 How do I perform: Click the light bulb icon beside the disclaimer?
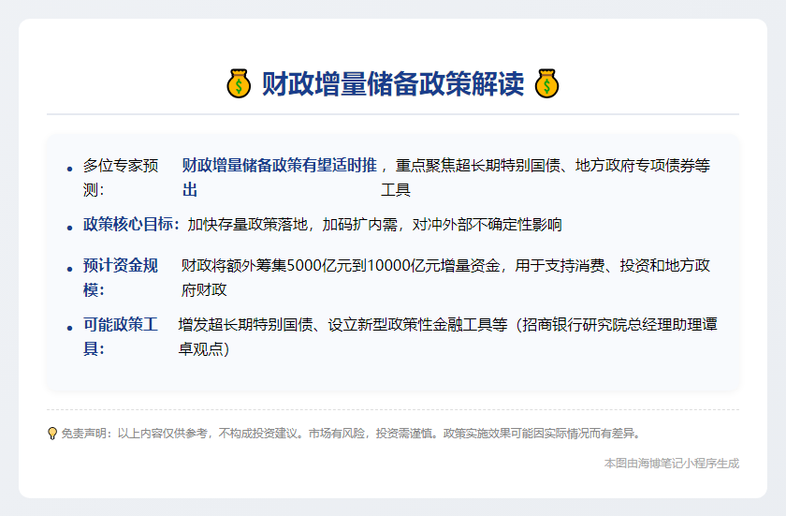(x=52, y=434)
